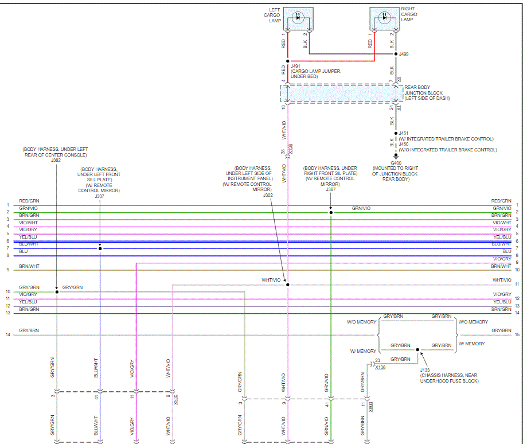Select the 'LEFT CARGO LAMP' text label

tap(271, 14)
